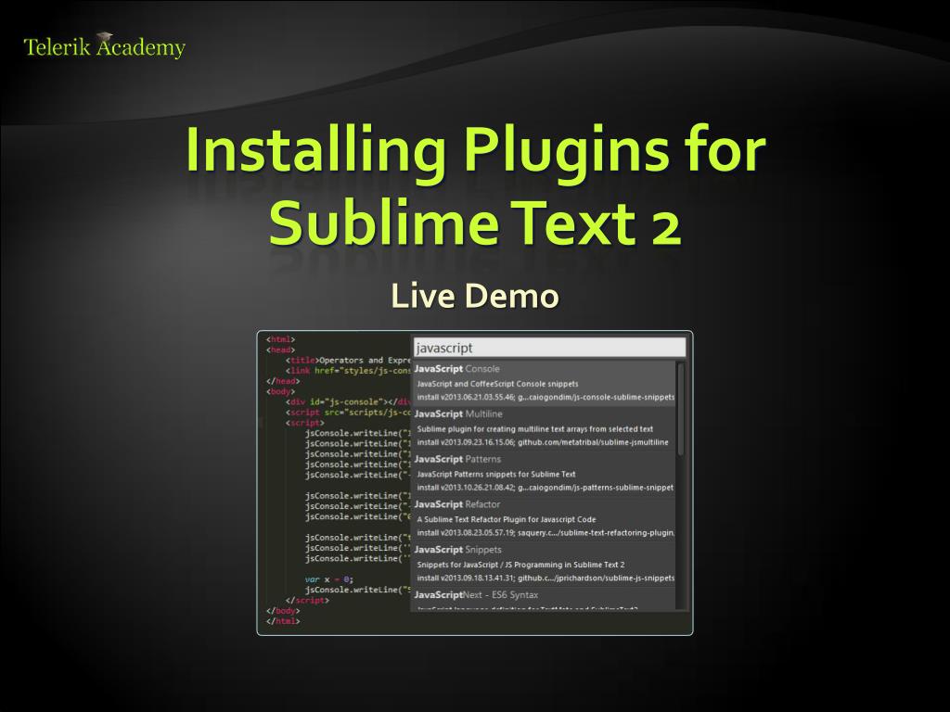Click the closing </script> tag line
950x712 pixels.
tap(307, 600)
